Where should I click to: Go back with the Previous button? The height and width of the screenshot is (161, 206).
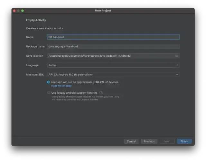[x=149, y=141]
